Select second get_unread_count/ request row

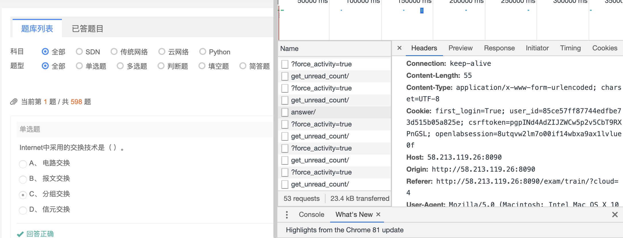334,100
